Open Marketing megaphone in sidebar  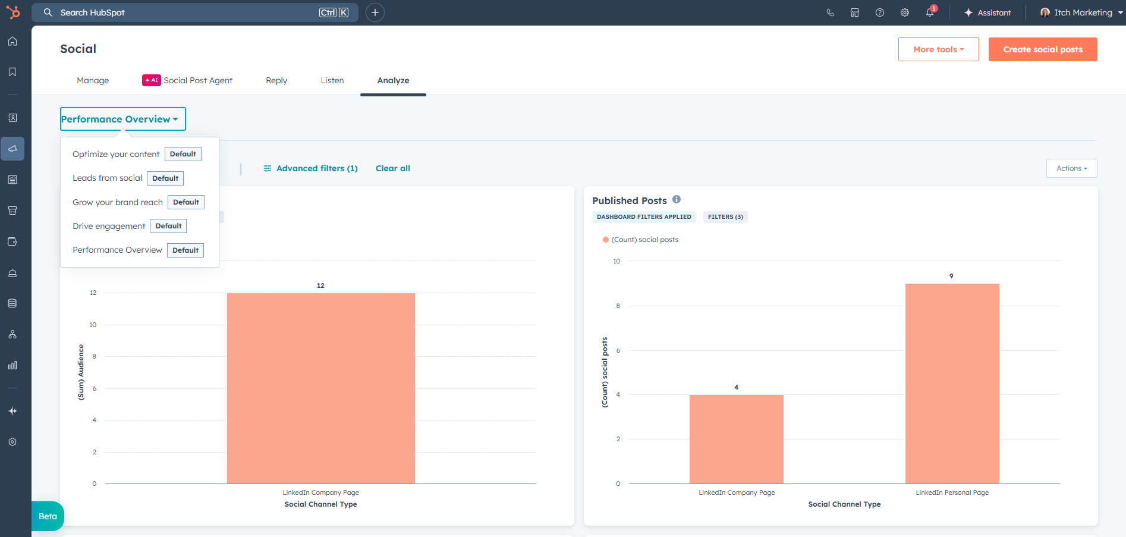[x=12, y=149]
